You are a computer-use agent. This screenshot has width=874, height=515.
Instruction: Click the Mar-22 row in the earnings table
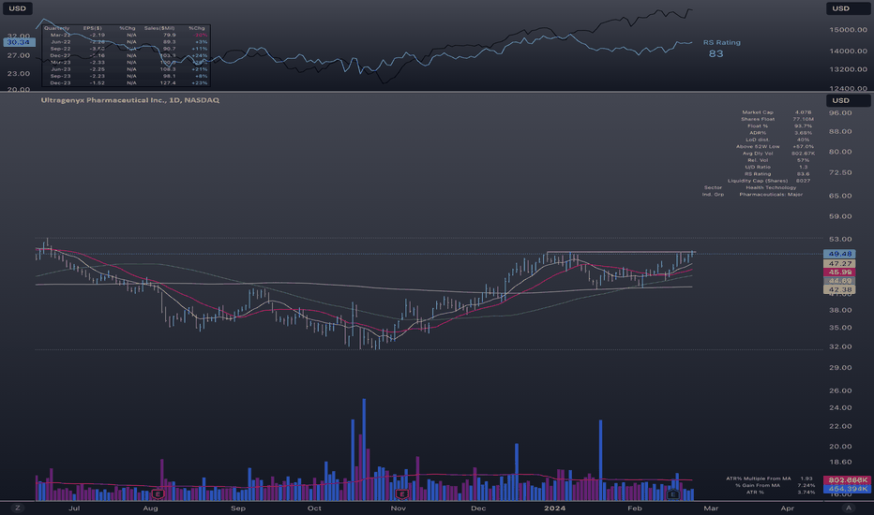[x=126, y=35]
